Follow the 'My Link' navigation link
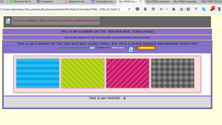222x125 pixels. 62,48
